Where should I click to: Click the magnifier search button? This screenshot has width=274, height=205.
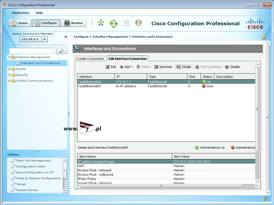[x=62, y=51]
